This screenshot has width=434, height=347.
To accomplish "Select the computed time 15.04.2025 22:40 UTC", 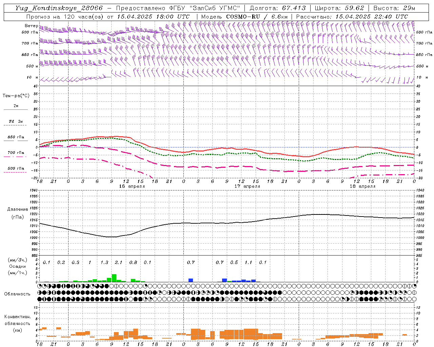I will pos(372,17).
